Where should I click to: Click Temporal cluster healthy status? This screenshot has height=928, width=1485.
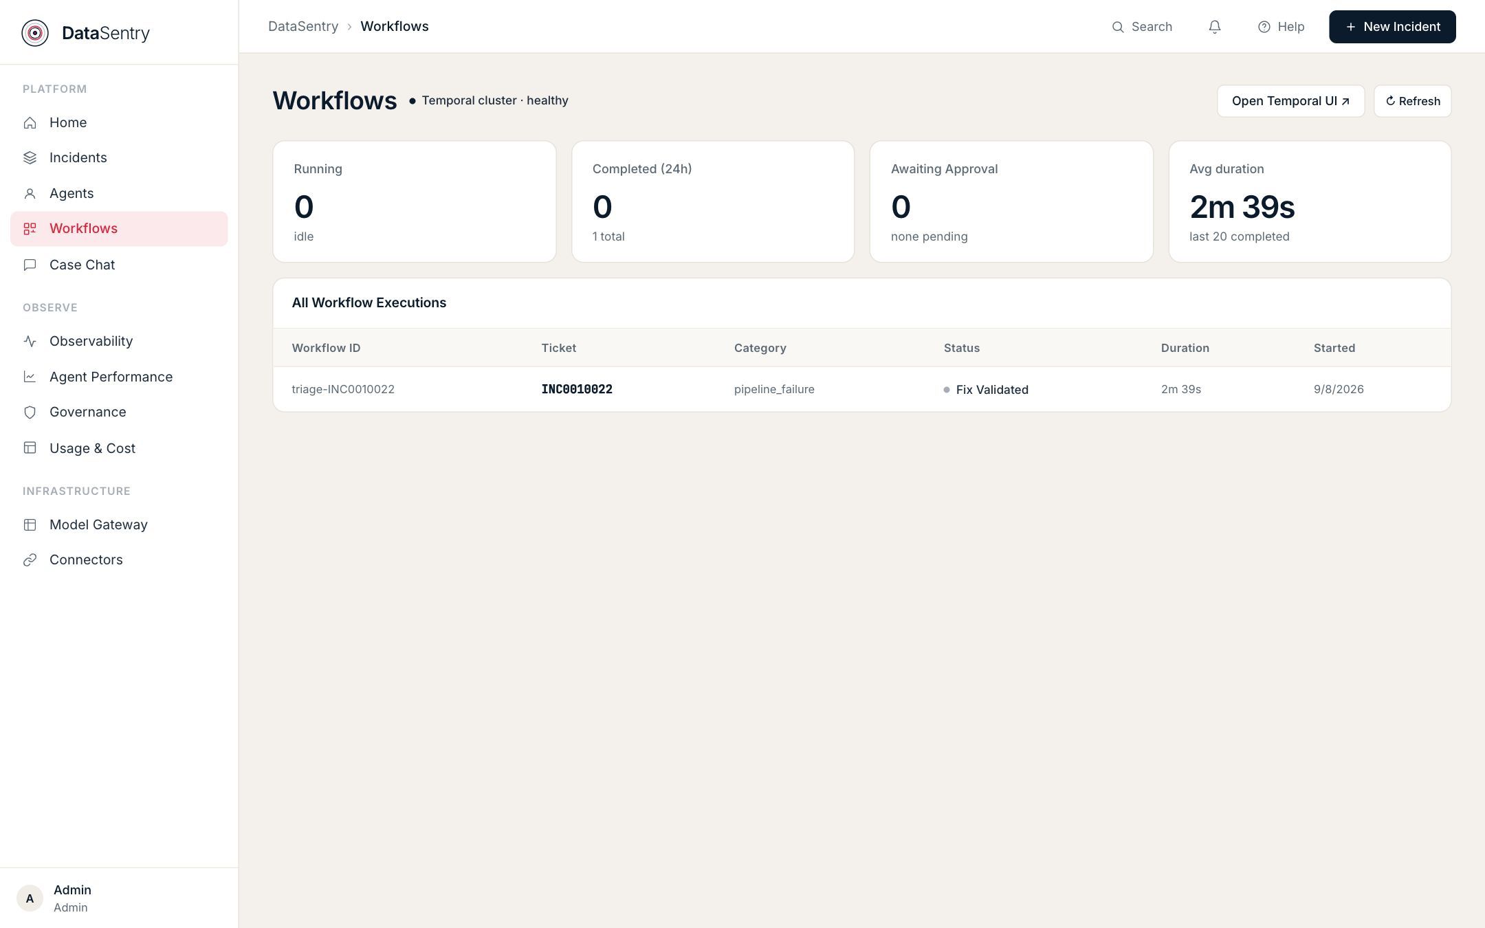489,100
